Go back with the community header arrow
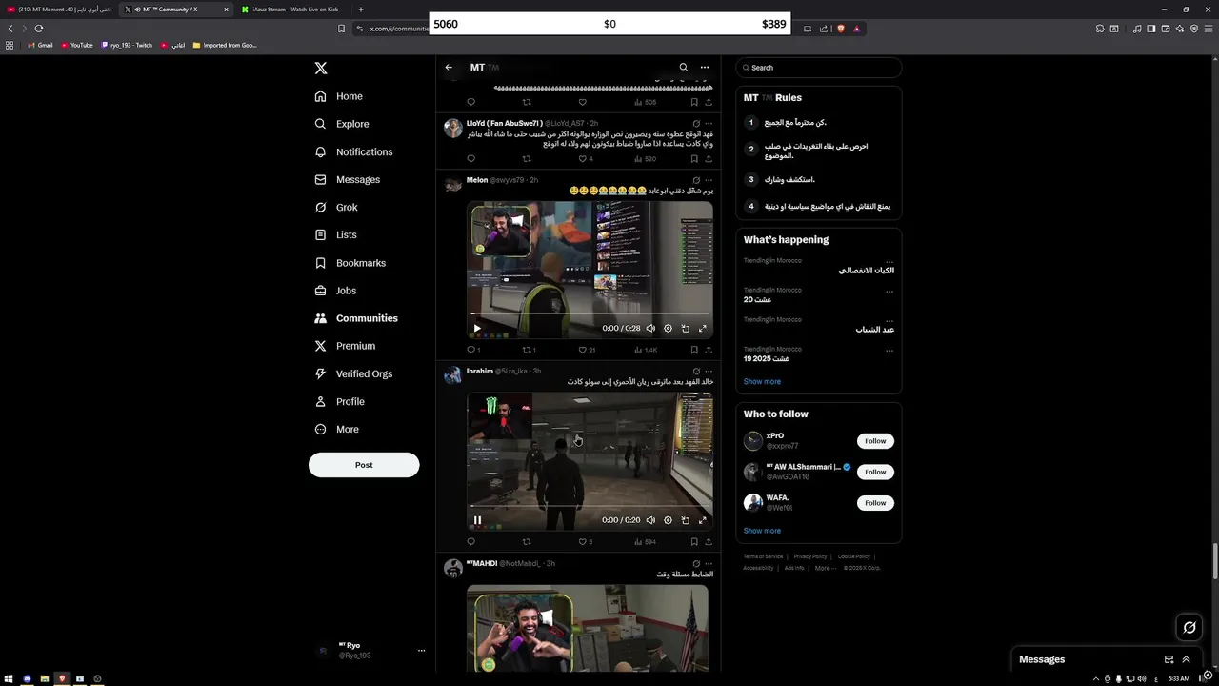The image size is (1219, 686). click(x=449, y=68)
